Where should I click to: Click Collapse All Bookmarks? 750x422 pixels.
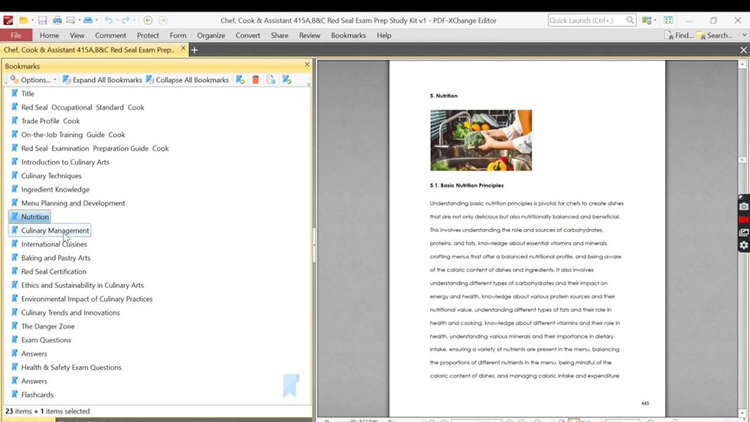pyautogui.click(x=187, y=80)
